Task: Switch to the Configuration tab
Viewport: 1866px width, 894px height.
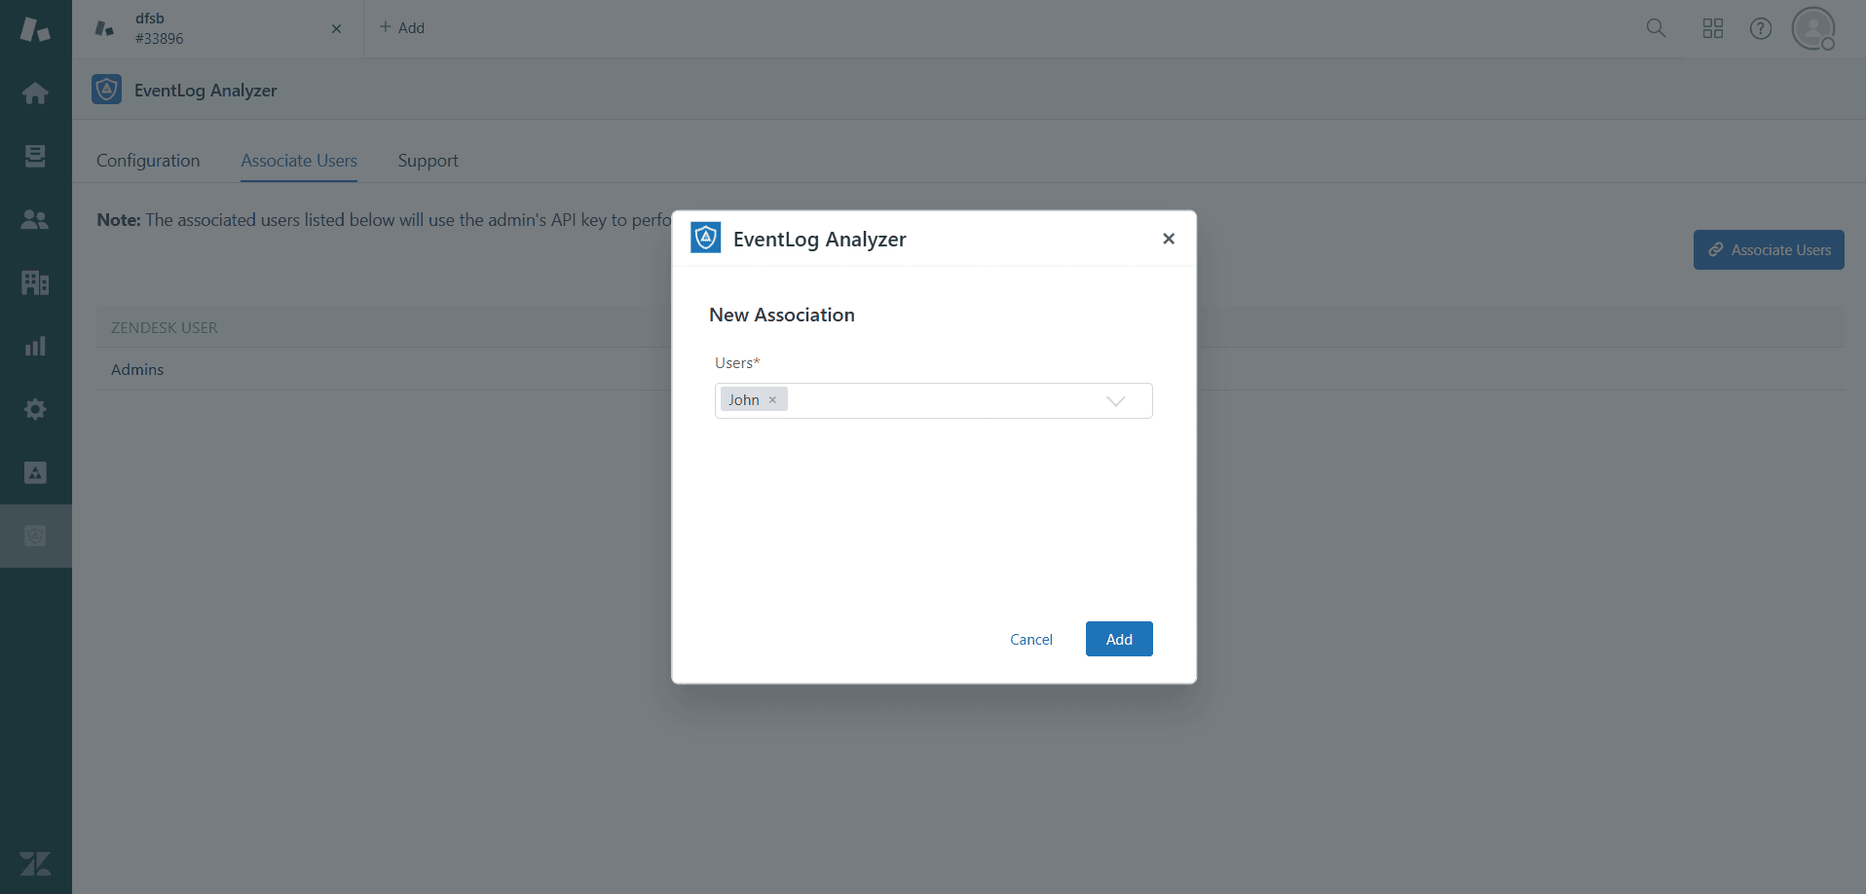Action: click(147, 161)
